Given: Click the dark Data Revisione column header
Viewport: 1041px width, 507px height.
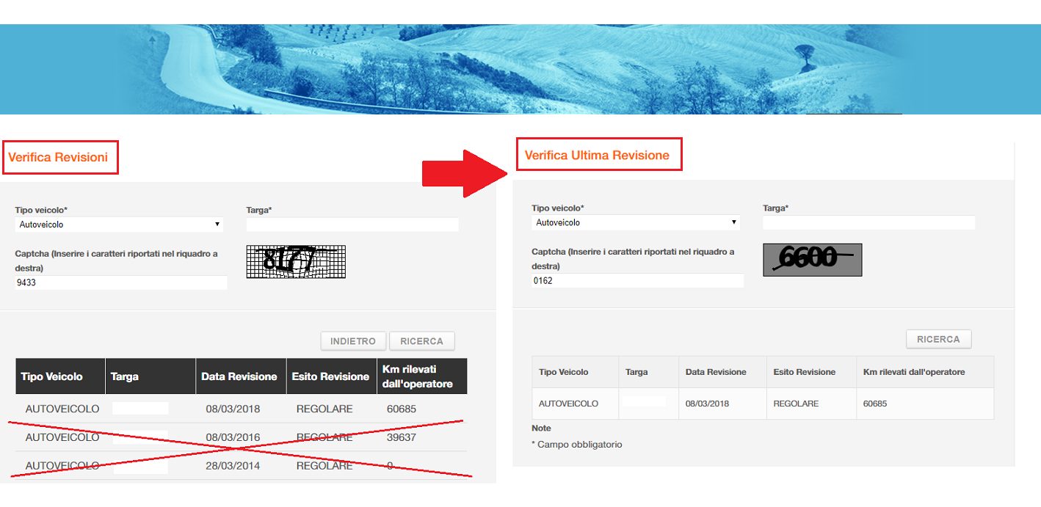Looking at the screenshot, I should click(241, 376).
